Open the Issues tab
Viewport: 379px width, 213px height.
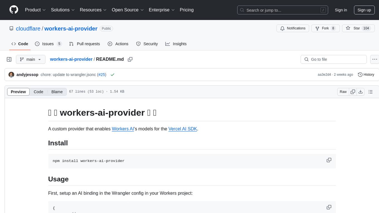(x=48, y=44)
